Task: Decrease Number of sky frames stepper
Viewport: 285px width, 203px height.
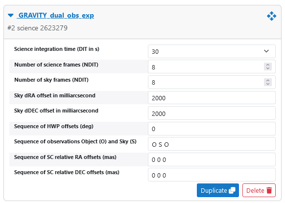Action: click(x=268, y=84)
